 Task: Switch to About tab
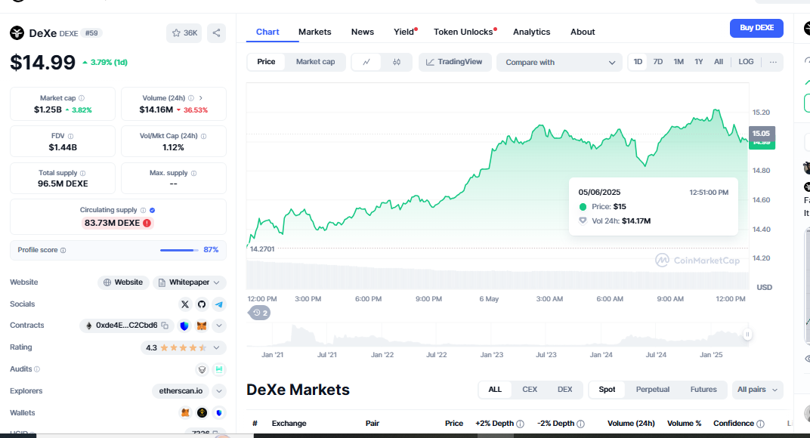point(583,32)
